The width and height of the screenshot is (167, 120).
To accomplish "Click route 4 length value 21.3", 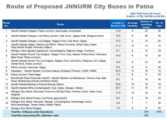I will click(118, 46).
